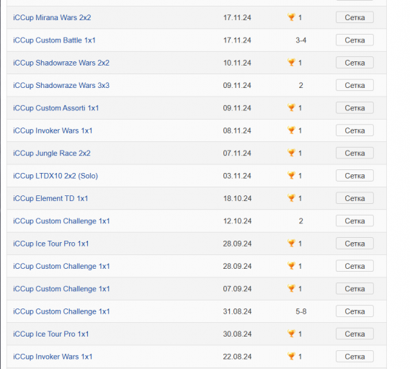Click trophy icon in Custom Assorti 1x1 row
This screenshot has height=369, width=410.
click(x=291, y=107)
